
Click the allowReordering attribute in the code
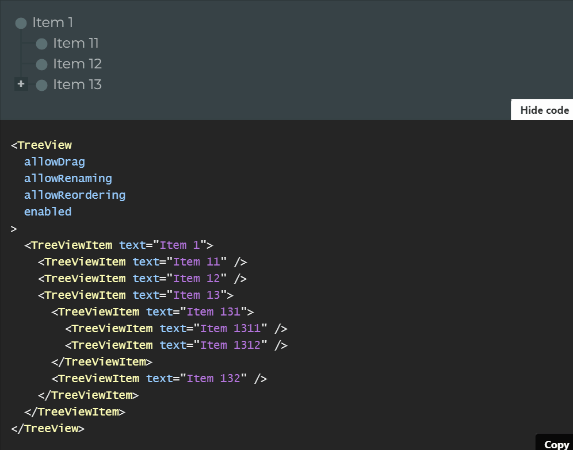coord(75,195)
